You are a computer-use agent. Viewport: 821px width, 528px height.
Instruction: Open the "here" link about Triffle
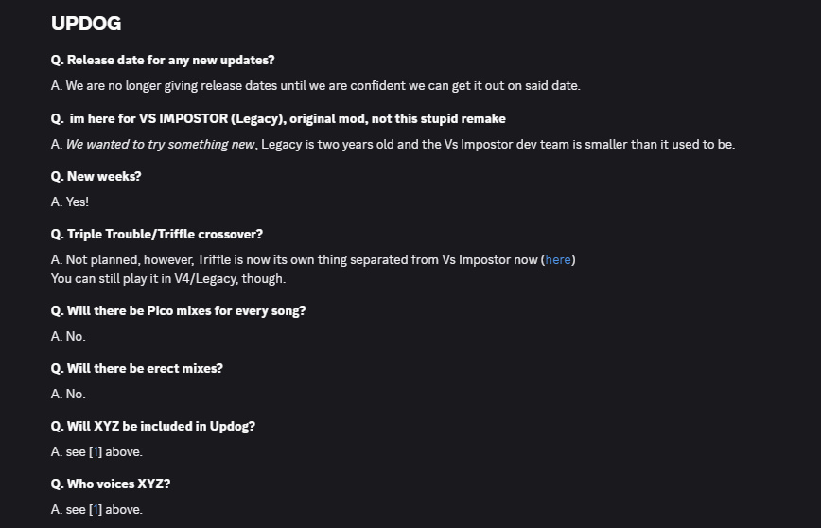[558, 259]
